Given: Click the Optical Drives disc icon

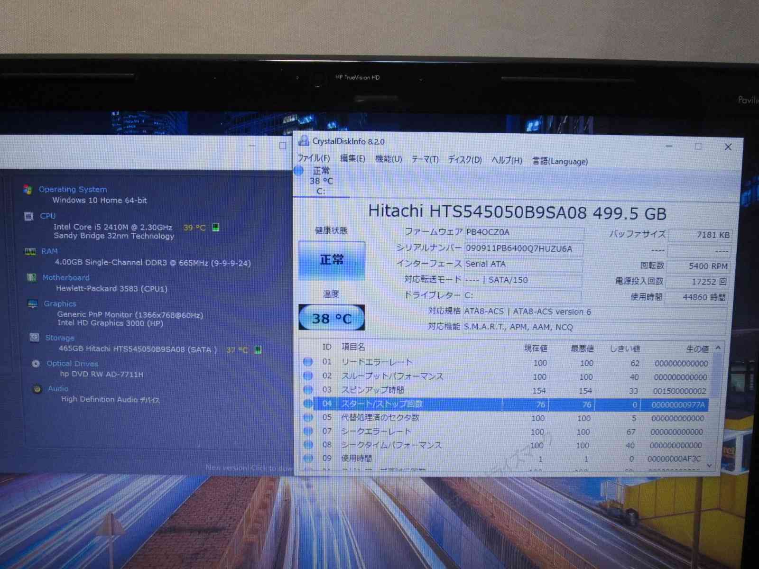Looking at the screenshot, I should (x=36, y=364).
